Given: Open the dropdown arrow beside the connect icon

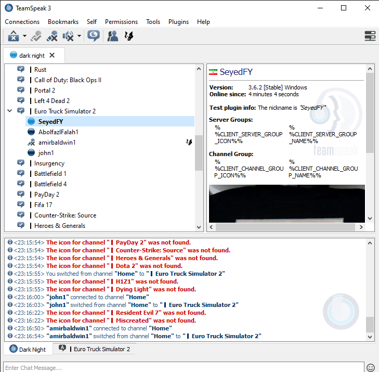Looking at the screenshot, I should (x=24, y=36).
